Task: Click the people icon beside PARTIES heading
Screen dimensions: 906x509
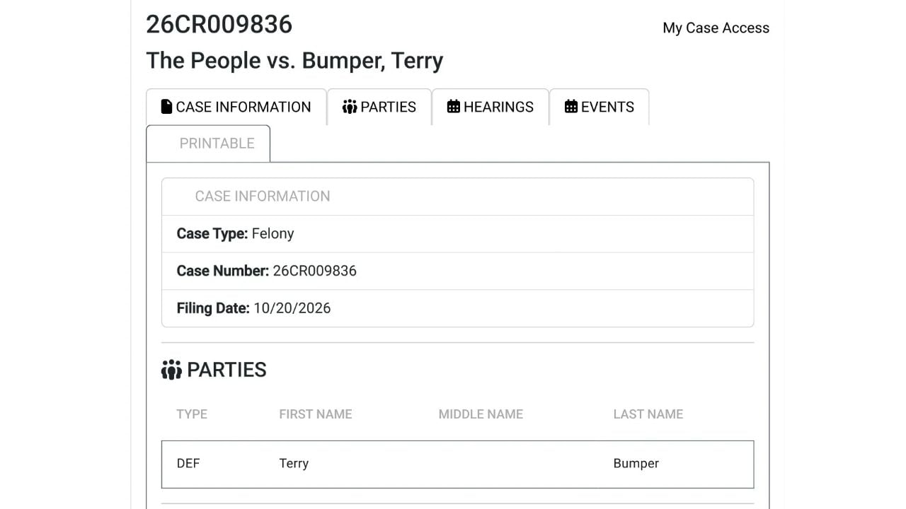Action: tap(171, 370)
